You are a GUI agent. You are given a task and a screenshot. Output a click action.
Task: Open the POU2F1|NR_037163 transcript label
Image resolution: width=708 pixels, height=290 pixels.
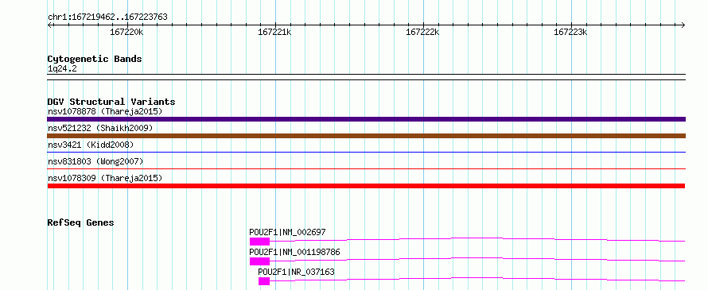[x=296, y=272]
